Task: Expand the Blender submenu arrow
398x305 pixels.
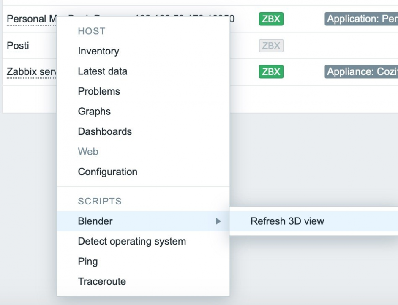Action: coord(218,221)
